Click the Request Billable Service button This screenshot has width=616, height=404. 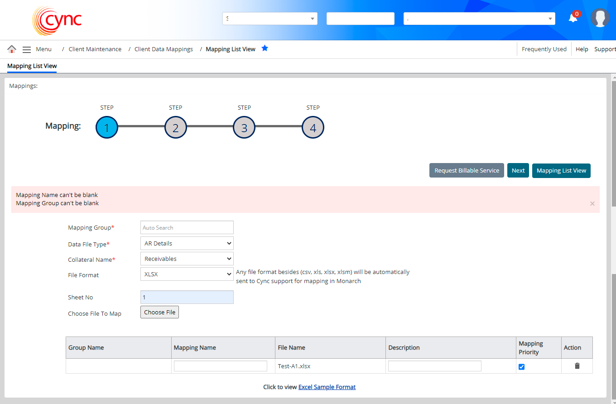pos(467,171)
